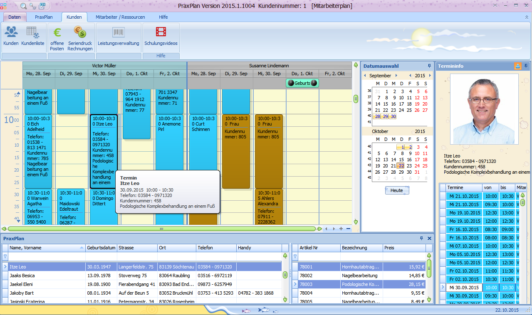Click the CSV envelope icon in title bar
The height and width of the screenshot is (315, 532).
42,6
